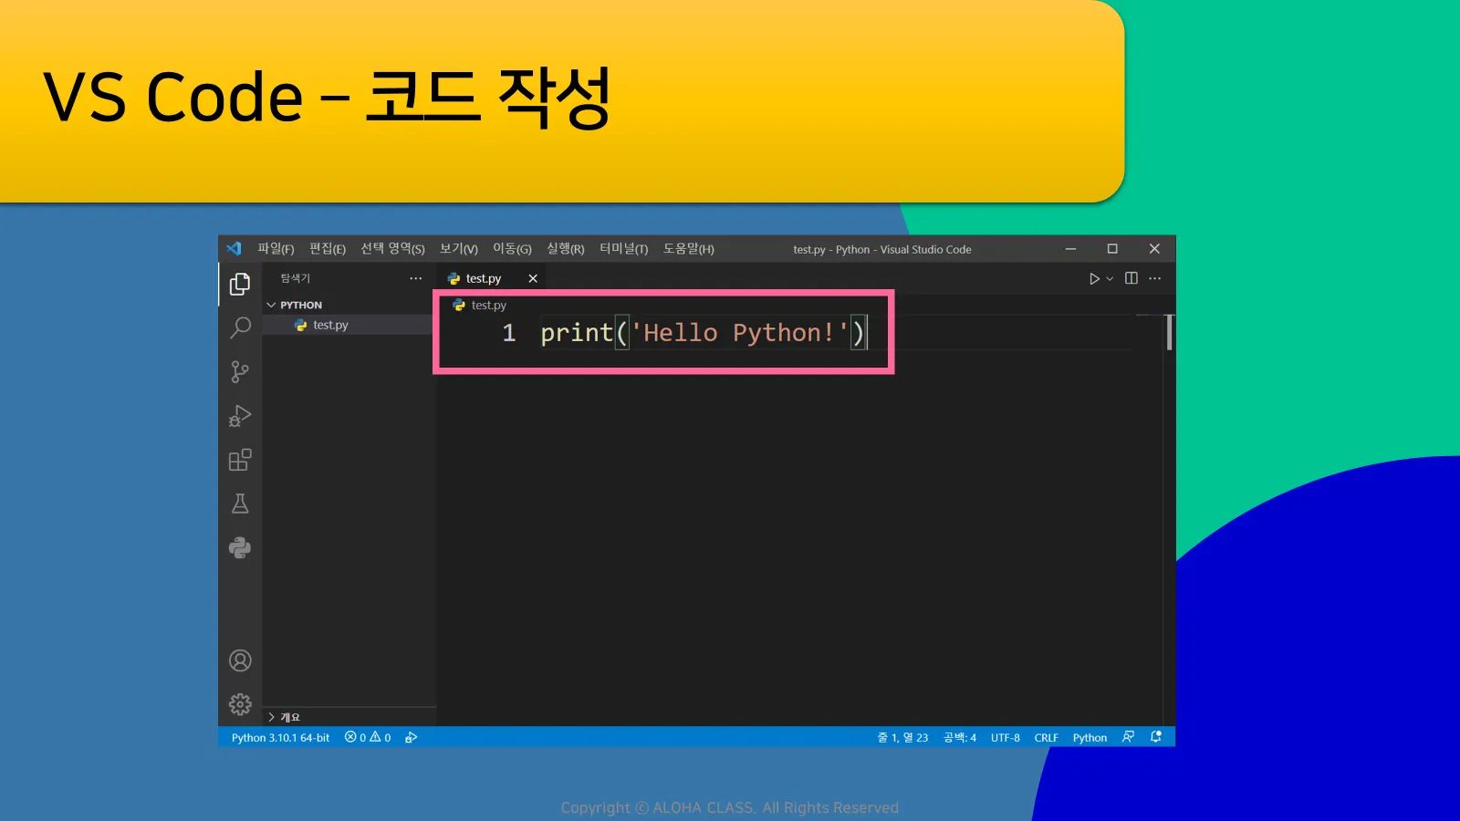Select Python 3.10.1 64-bit interpreter in status bar
The width and height of the screenshot is (1460, 821).
pos(280,737)
